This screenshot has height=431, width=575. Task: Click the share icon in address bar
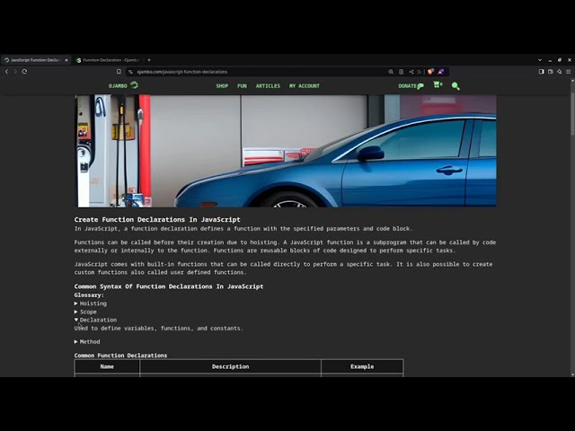pos(411,72)
